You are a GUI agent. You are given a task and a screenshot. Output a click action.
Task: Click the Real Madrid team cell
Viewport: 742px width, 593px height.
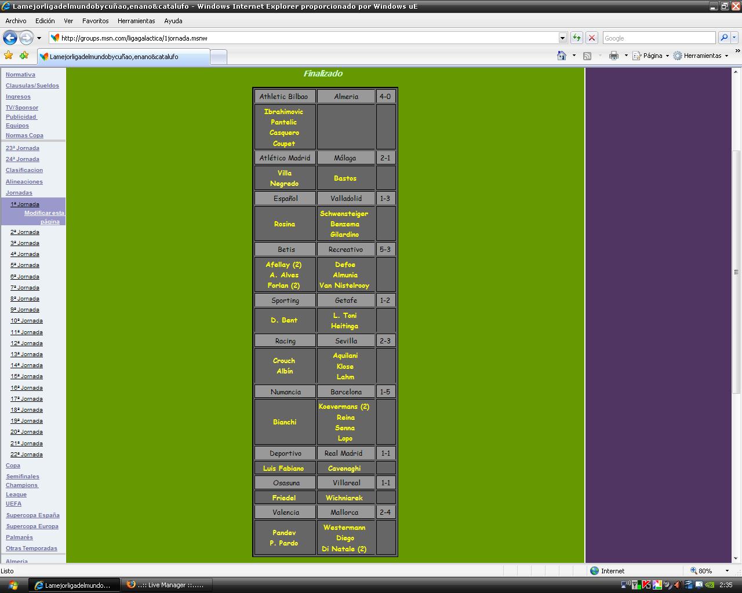tap(346, 453)
